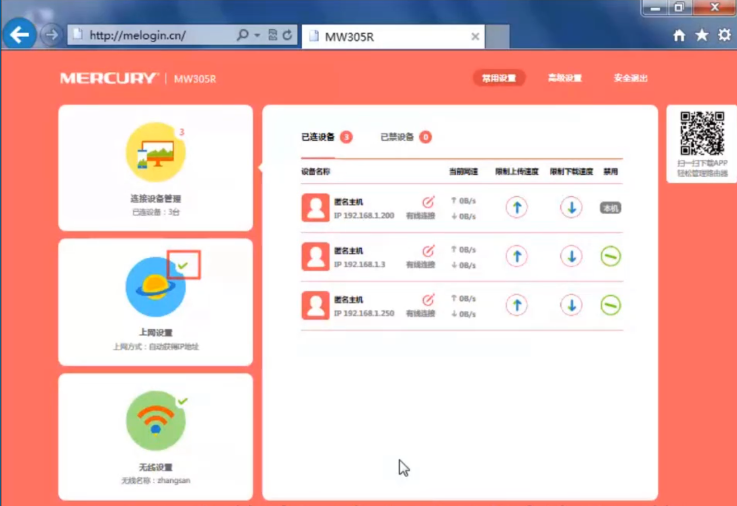Click 安全退出 to log out

pyautogui.click(x=630, y=78)
